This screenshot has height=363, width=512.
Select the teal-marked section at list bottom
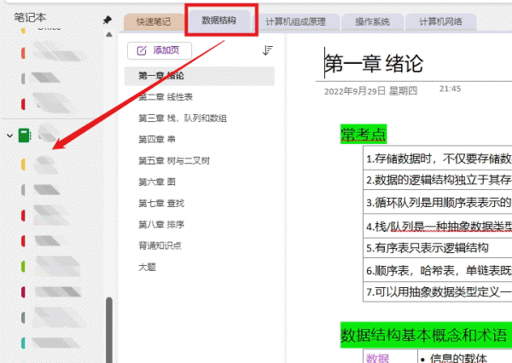(x=50, y=343)
